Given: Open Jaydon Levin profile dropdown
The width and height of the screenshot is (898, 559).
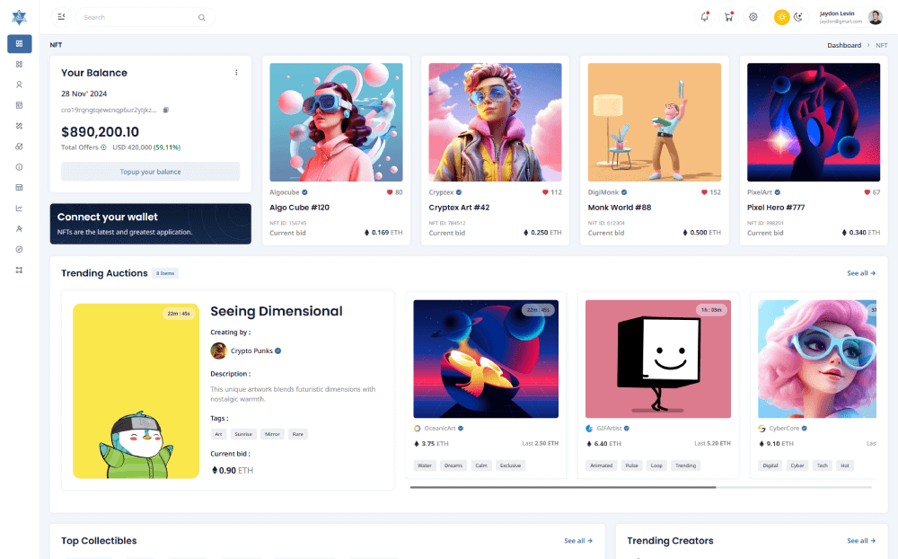Looking at the screenshot, I should (x=851, y=17).
